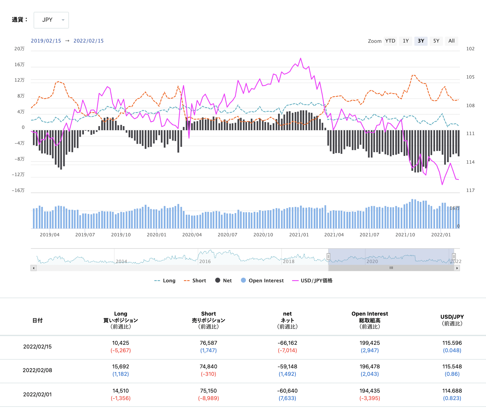The image size is (486, 410).
Task: Click the net value -60,640
Action: pyautogui.click(x=287, y=391)
